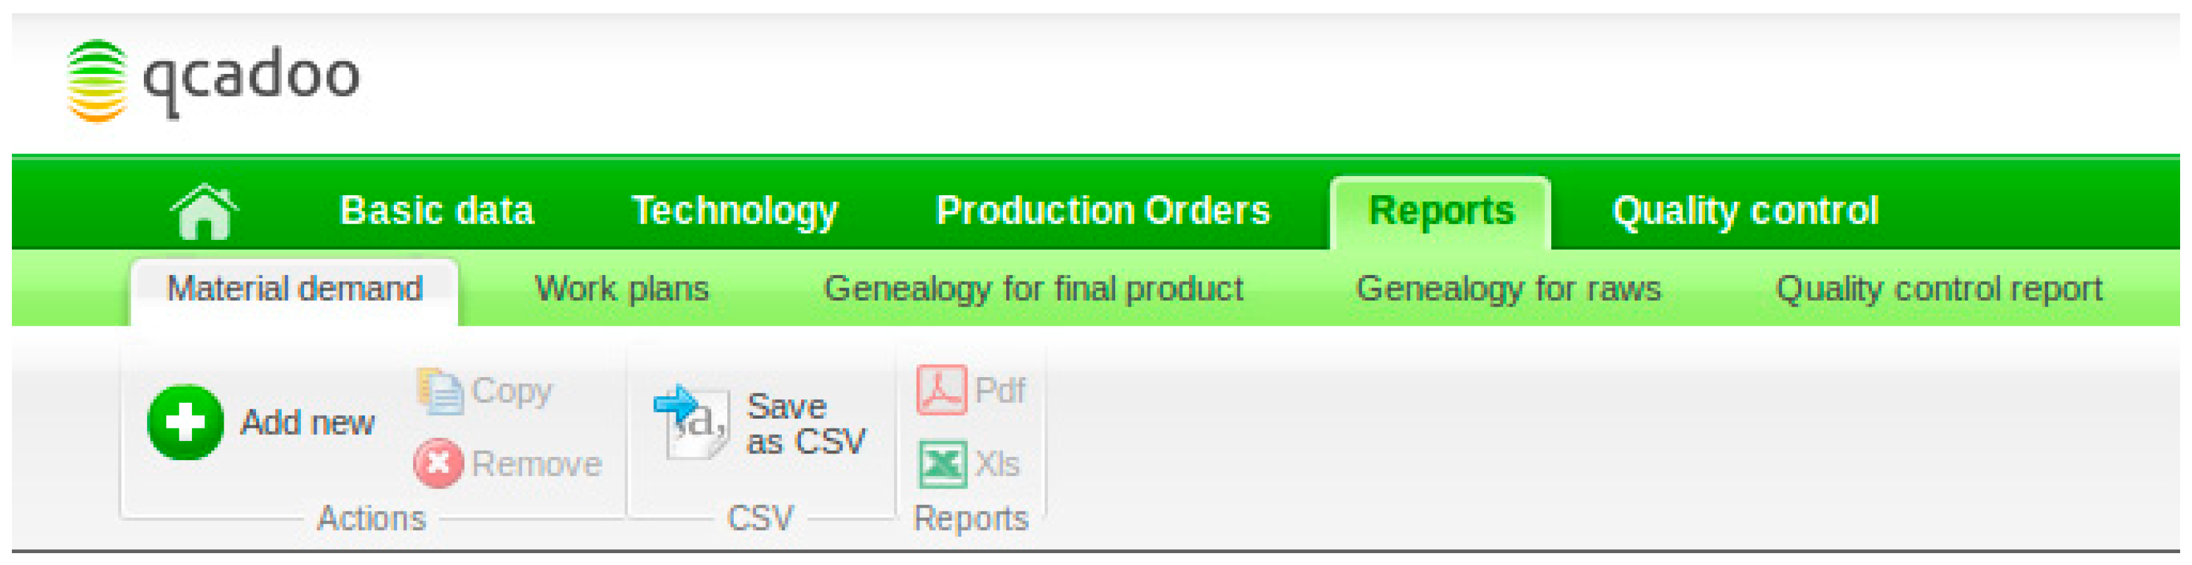Click the green plus Add new icon
This screenshot has width=2192, height=565.
[x=185, y=422]
